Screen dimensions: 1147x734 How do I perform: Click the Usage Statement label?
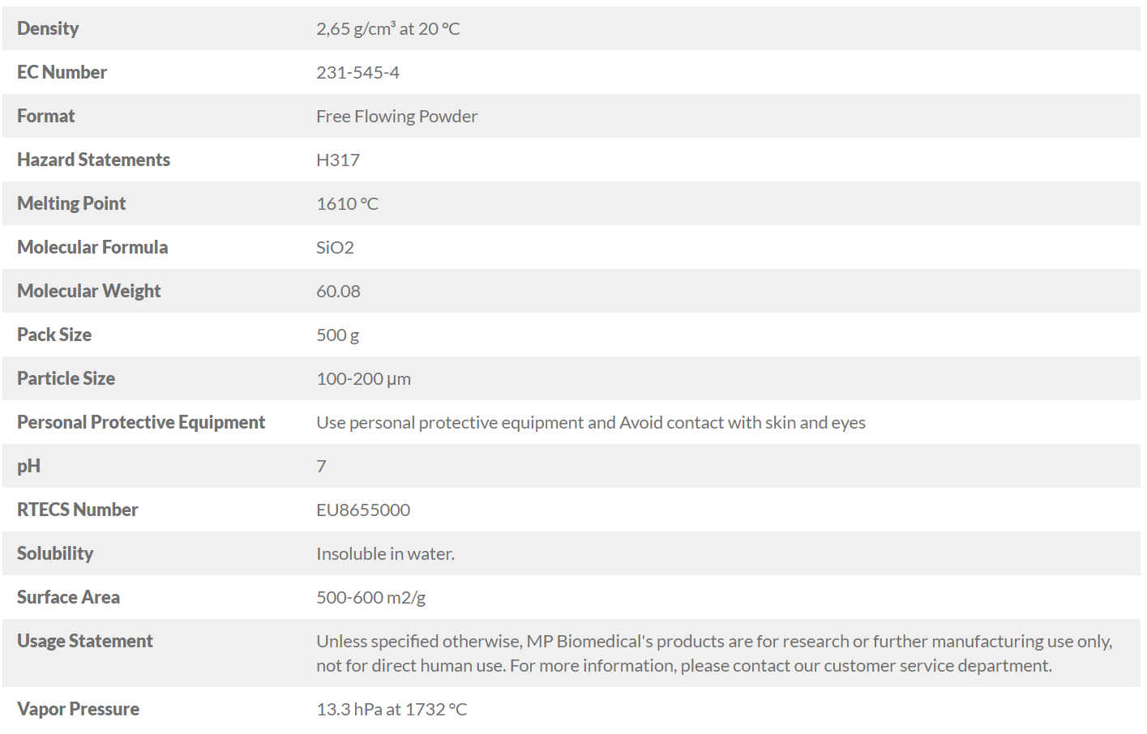(84, 641)
